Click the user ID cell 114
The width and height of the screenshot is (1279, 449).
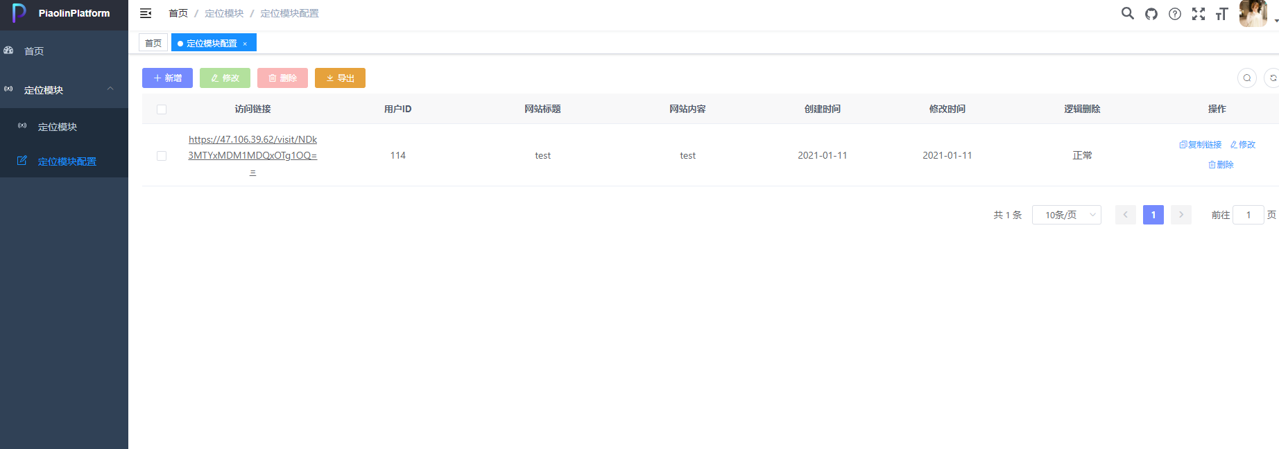(x=397, y=155)
